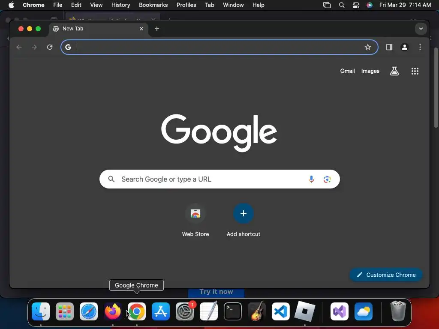
Task: Open a new tab with plus button
Action: (x=157, y=29)
